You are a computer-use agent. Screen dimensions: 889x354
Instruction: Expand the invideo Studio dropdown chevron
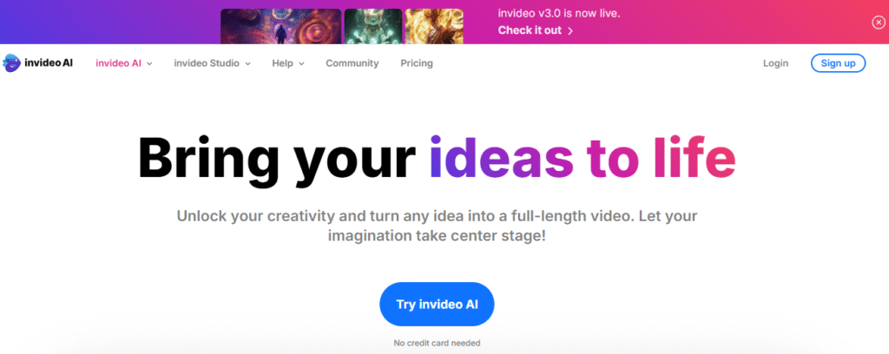pos(247,63)
